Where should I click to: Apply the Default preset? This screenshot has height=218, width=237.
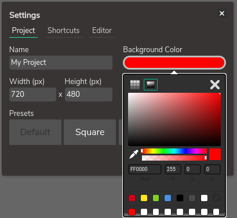click(35, 132)
